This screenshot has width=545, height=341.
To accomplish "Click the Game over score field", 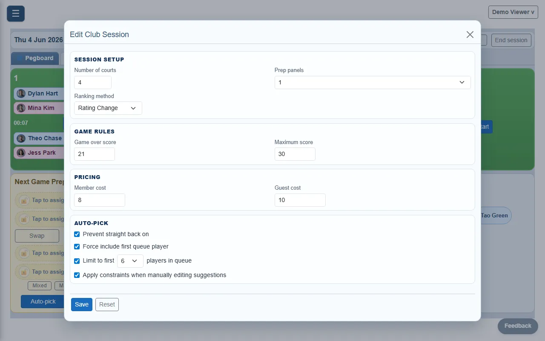I will coord(95,154).
